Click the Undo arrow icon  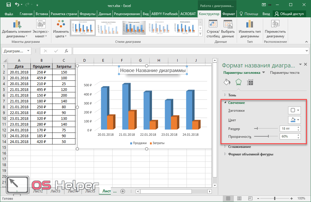(17, 5)
